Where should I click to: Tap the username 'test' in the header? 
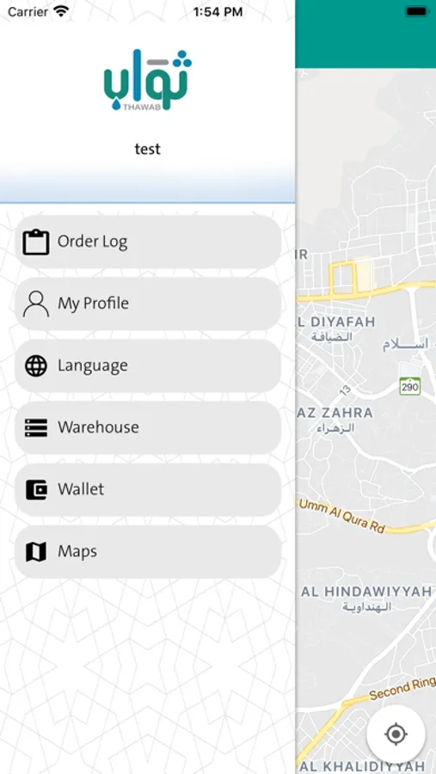pyautogui.click(x=148, y=149)
